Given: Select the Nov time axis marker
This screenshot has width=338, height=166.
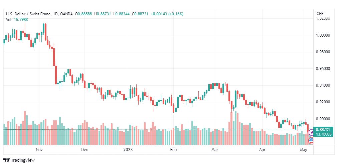Looking at the screenshot, I should (x=39, y=149).
